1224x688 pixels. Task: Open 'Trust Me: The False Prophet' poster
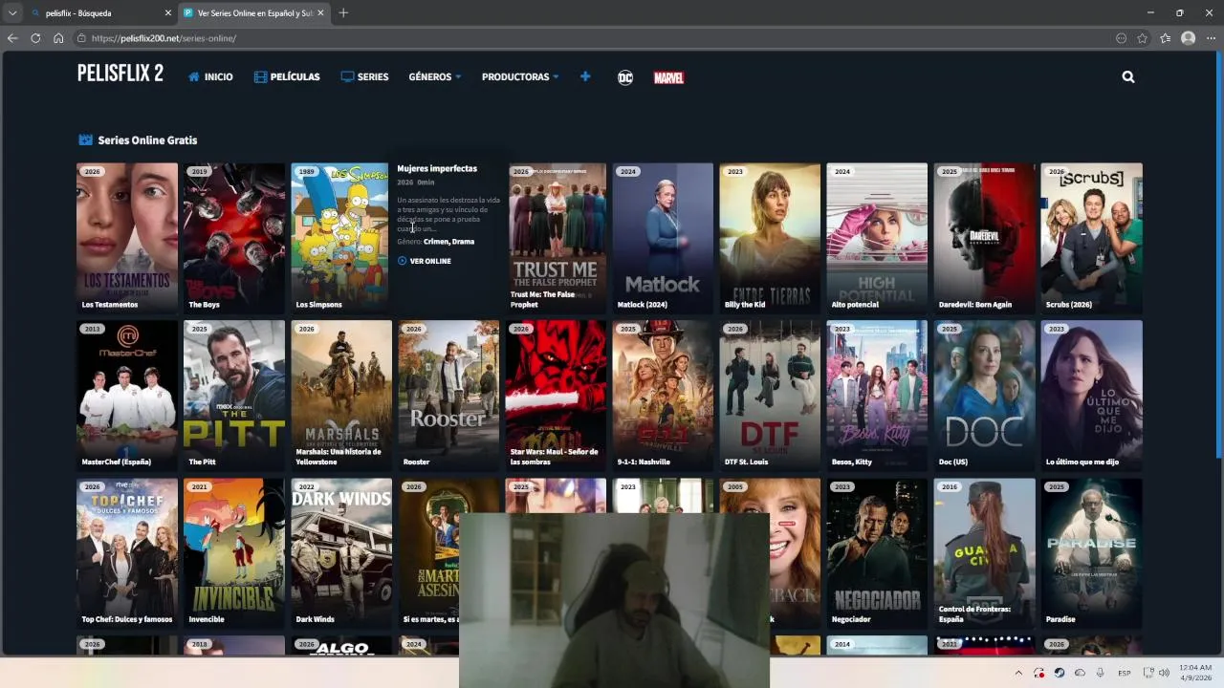coord(556,238)
